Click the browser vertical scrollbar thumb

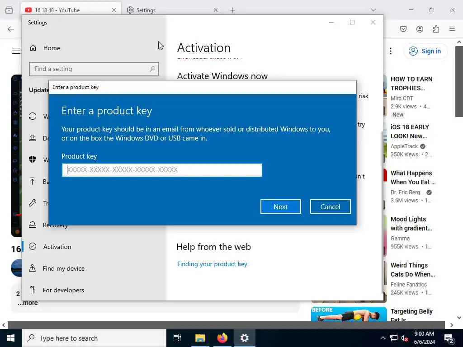click(459, 81)
